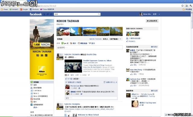Open account dropdown arrow in header
The width and height of the screenshot is (193, 117).
coord(159,14)
